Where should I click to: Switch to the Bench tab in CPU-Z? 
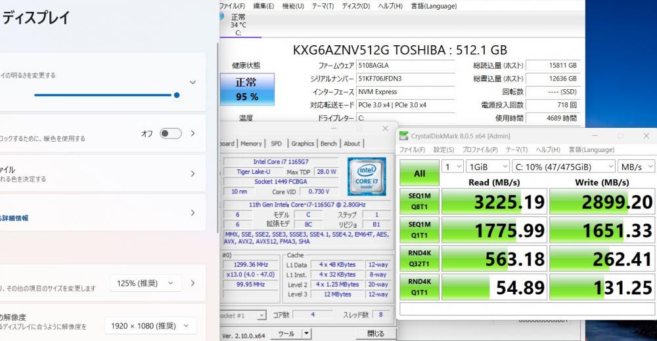[328, 144]
